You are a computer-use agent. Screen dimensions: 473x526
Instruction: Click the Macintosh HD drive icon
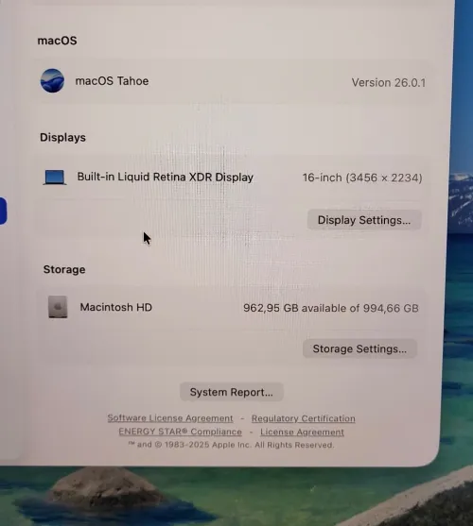58,307
